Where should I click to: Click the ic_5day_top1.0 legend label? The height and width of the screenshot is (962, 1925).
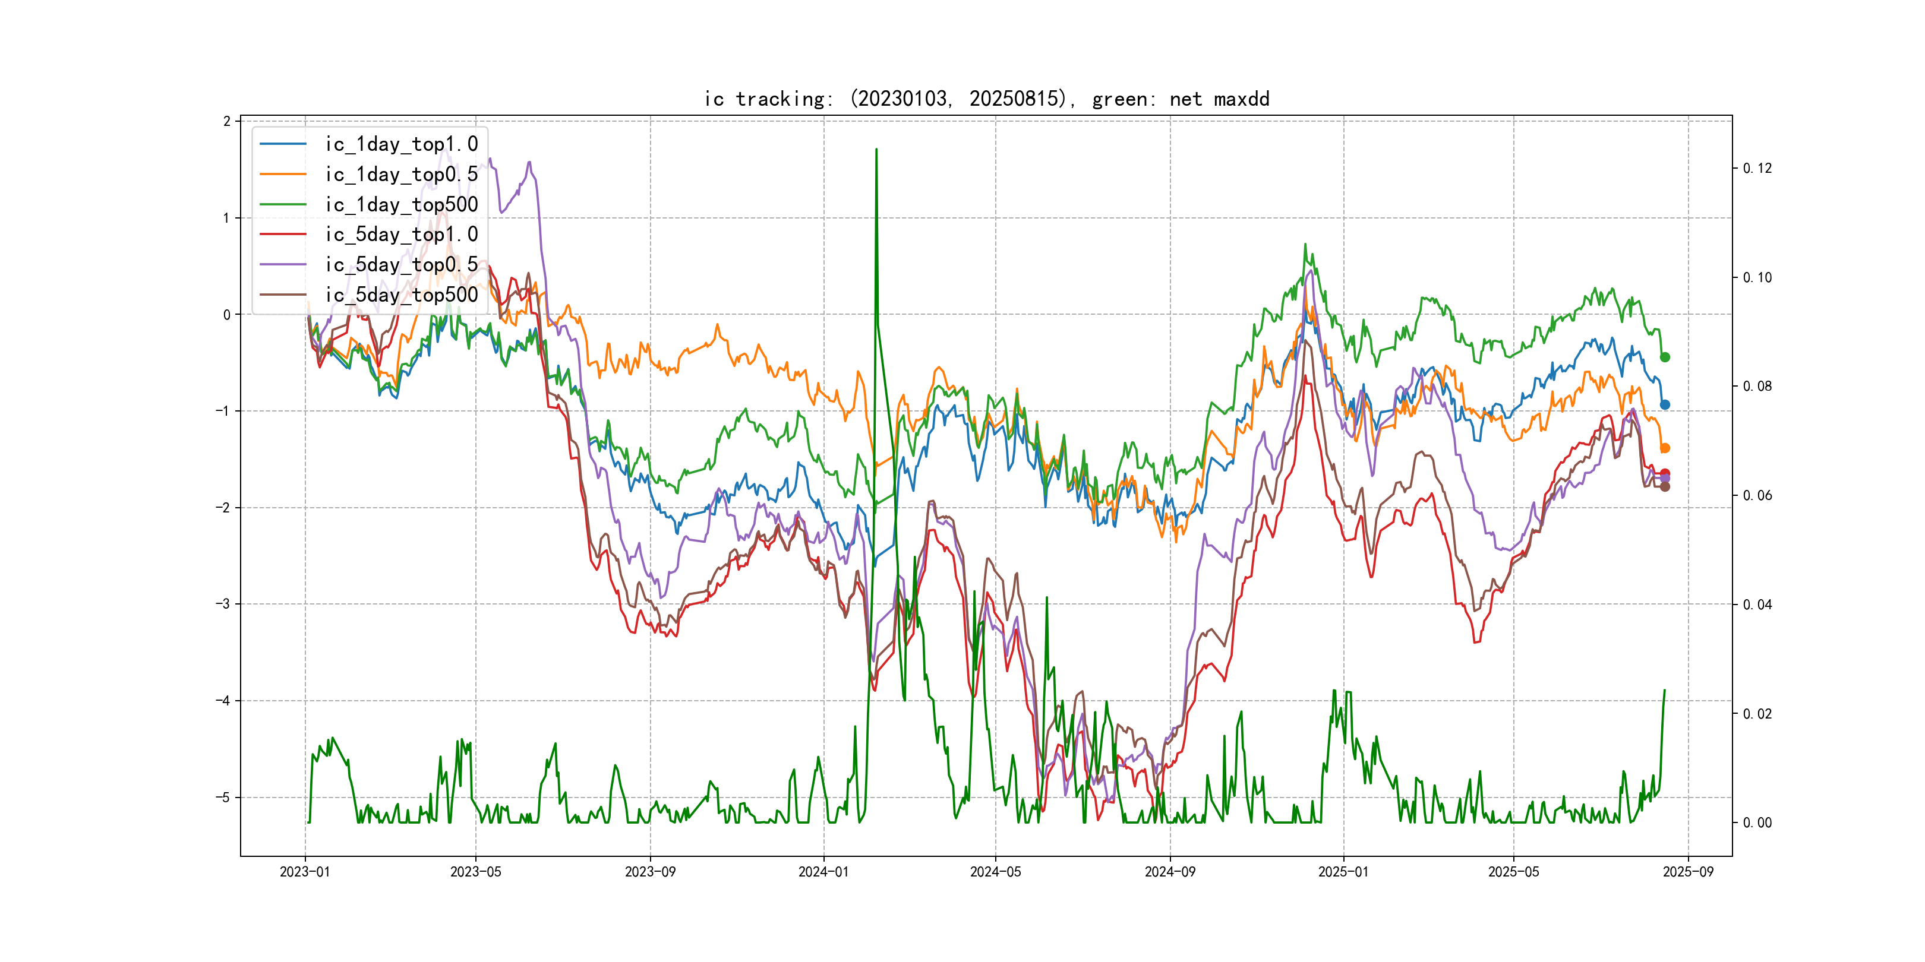coord(401,235)
